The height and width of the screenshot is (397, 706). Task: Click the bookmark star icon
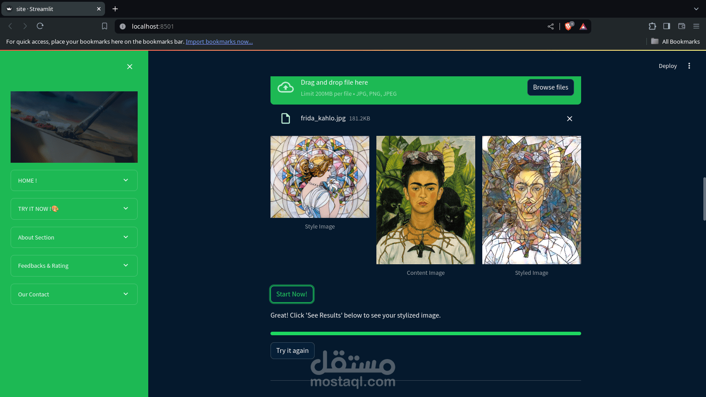104,26
